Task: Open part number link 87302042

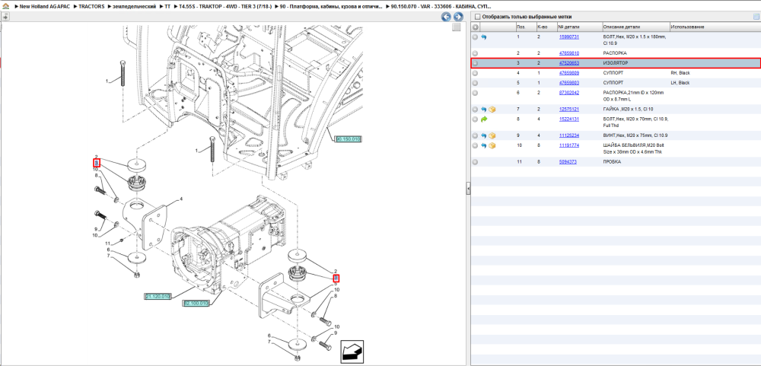Action: point(568,93)
